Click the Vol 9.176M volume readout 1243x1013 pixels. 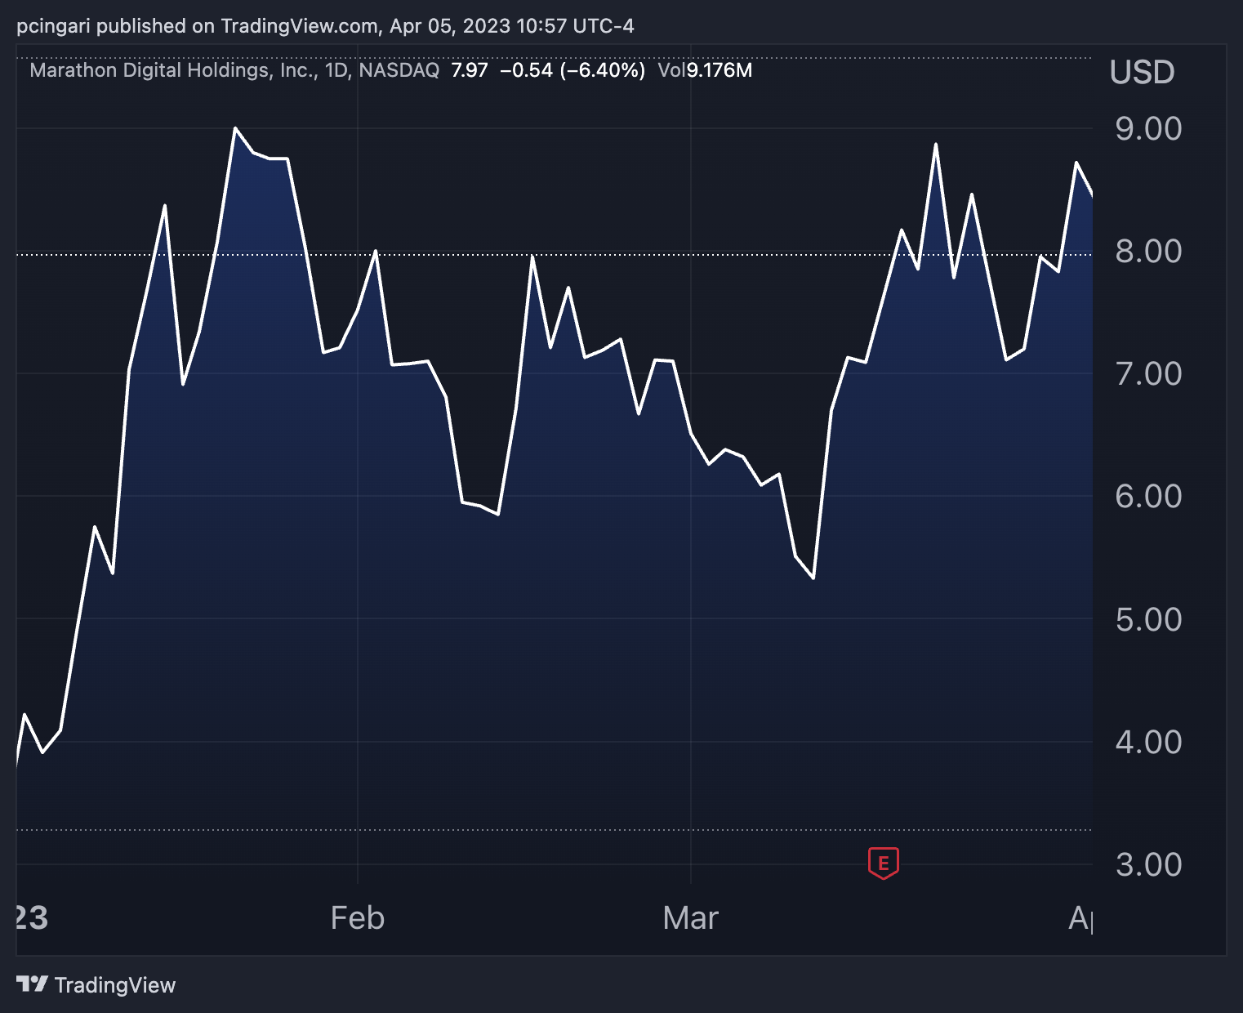pyautogui.click(x=705, y=70)
